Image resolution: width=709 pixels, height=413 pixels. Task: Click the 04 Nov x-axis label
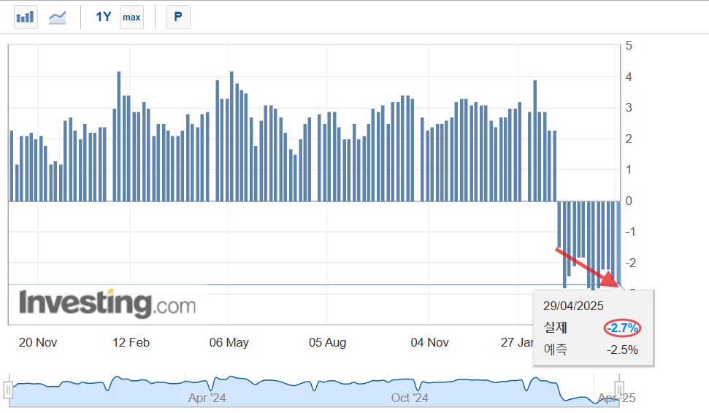(x=429, y=342)
